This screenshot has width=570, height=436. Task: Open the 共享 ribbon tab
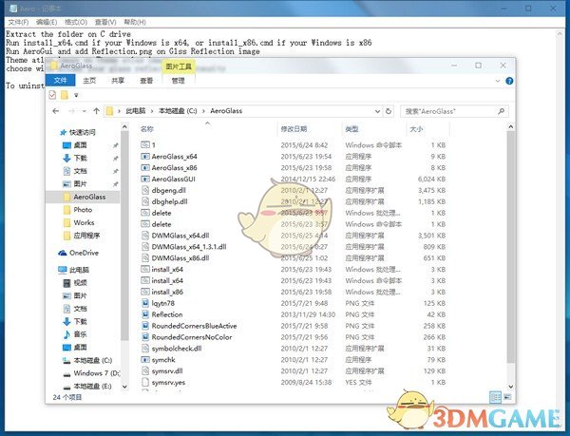click(x=118, y=81)
